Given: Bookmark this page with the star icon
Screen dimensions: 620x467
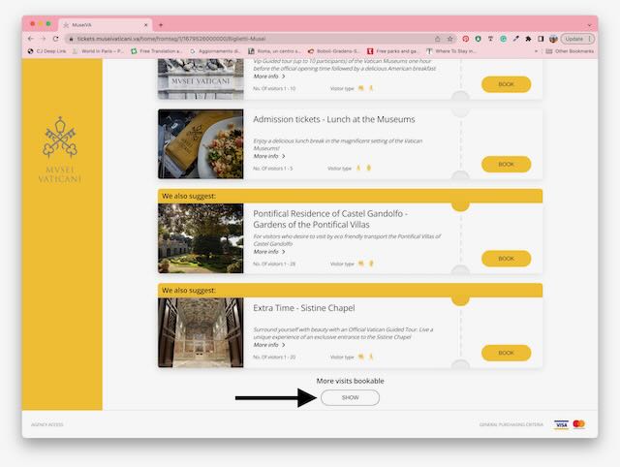Looking at the screenshot, I should tap(449, 39).
